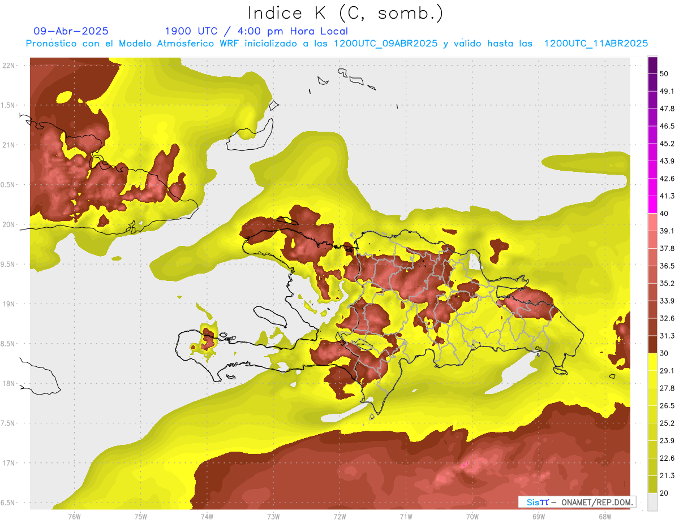The width and height of the screenshot is (679, 524).
Task: Click the latitude axis label '20N'
Action: click(x=9, y=224)
